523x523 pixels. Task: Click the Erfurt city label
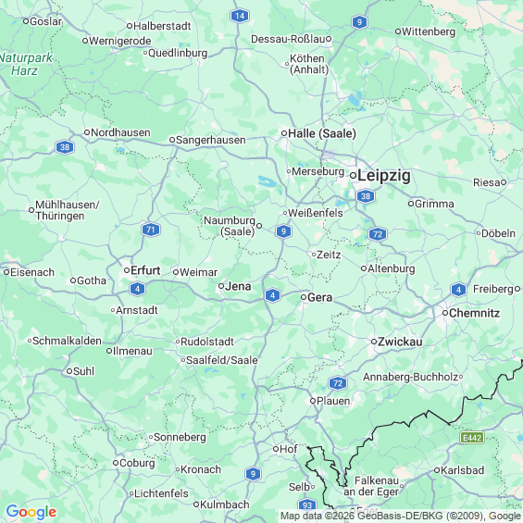[145, 270]
